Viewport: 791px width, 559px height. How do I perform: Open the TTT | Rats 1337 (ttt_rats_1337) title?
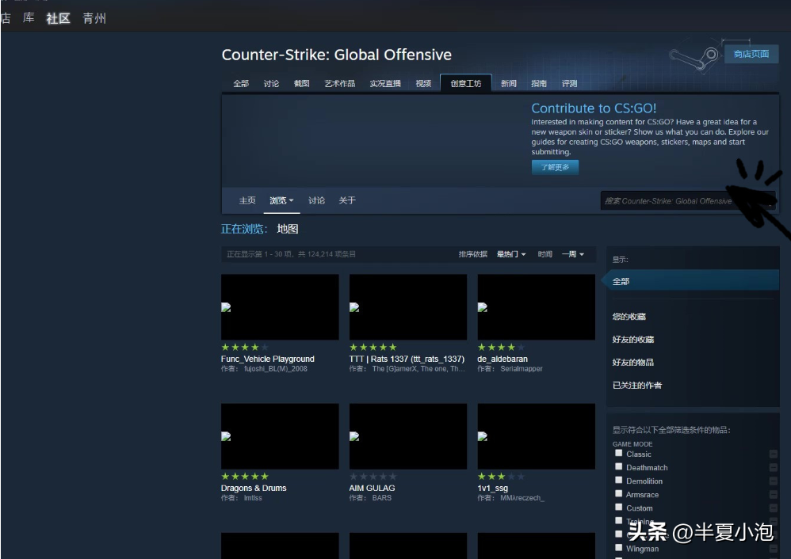tap(407, 359)
